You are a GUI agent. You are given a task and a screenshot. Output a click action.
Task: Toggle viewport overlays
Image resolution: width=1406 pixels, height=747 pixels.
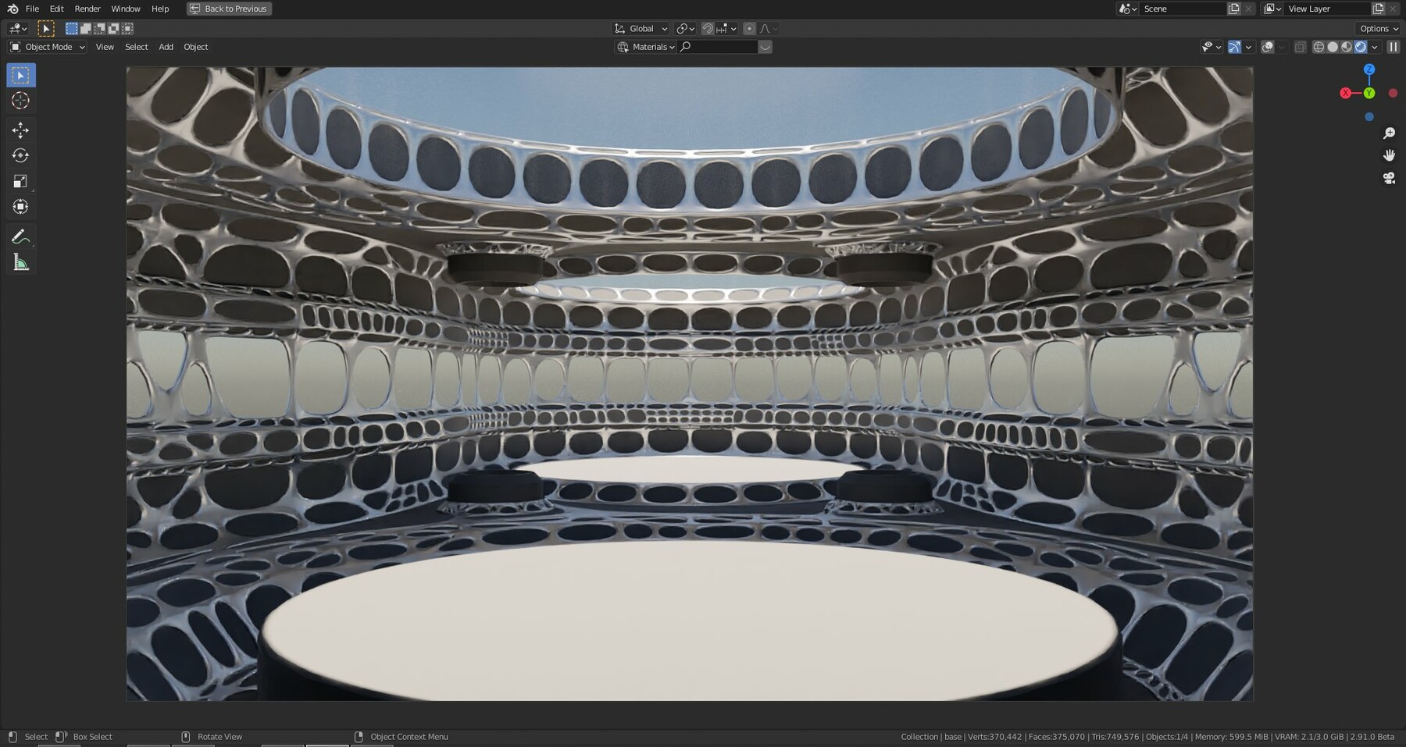(1268, 47)
